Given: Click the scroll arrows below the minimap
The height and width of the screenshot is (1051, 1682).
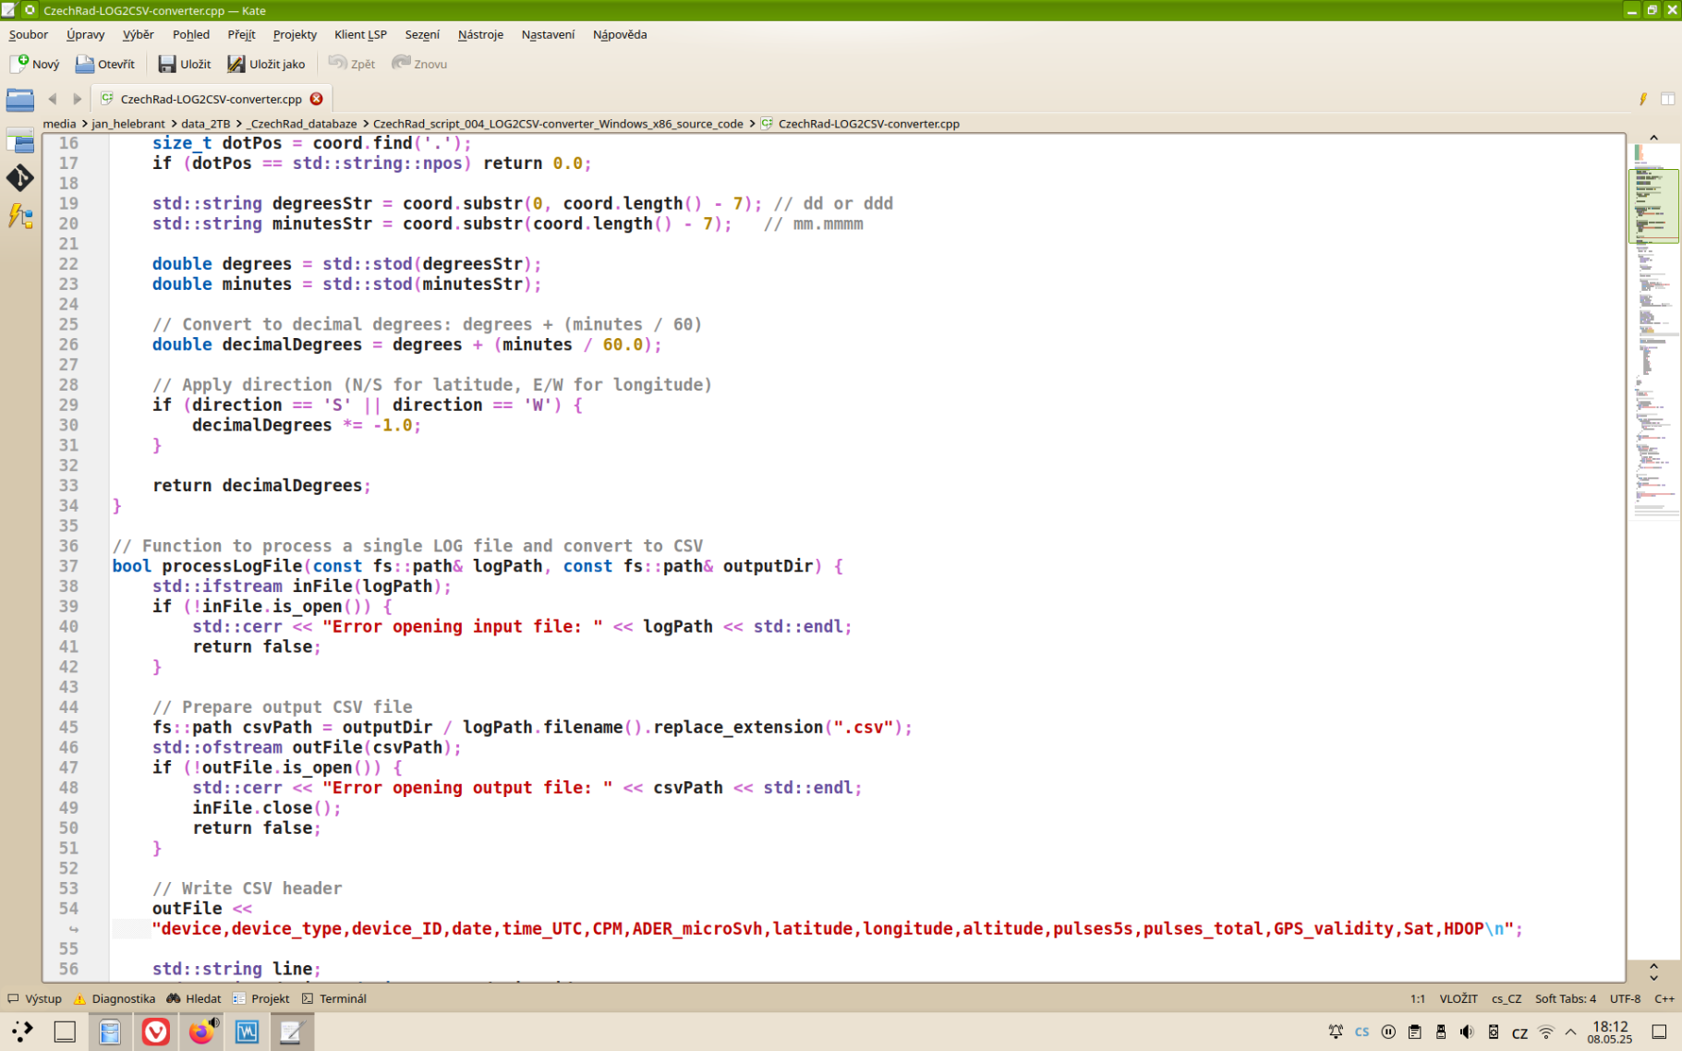Looking at the screenshot, I should (x=1653, y=972).
